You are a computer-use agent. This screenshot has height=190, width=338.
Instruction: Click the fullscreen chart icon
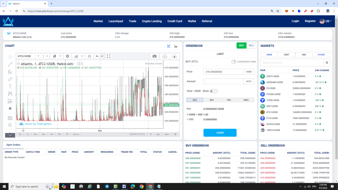point(109,56)
